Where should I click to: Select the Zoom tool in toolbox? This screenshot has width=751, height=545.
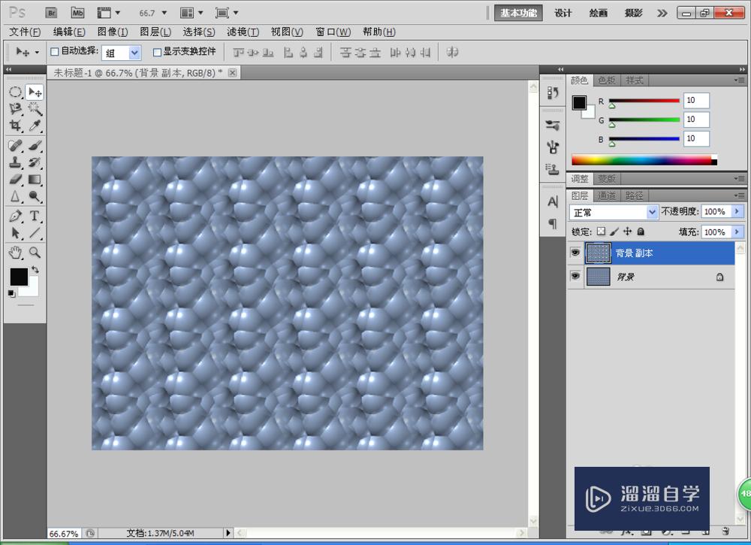[x=35, y=253]
